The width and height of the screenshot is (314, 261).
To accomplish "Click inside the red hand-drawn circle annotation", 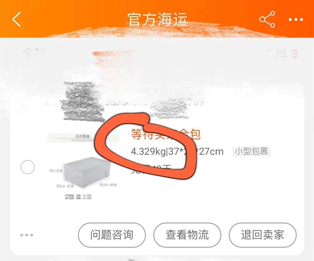I will click(x=145, y=145).
